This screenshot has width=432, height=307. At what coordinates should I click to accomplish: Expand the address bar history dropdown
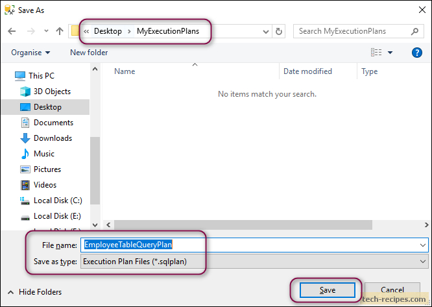point(265,31)
